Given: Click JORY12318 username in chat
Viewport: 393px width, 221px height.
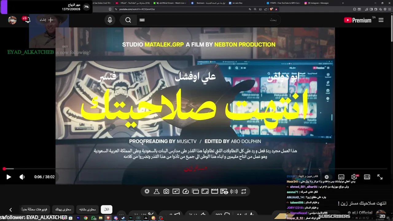Looking at the screenshot, I should (295, 208).
